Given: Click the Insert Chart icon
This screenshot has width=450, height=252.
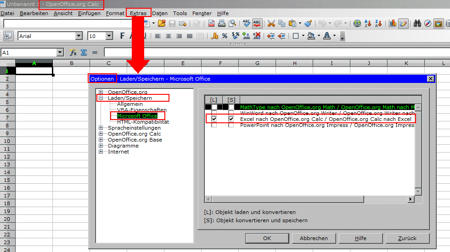Looking at the screenshot, I should coord(393,23).
